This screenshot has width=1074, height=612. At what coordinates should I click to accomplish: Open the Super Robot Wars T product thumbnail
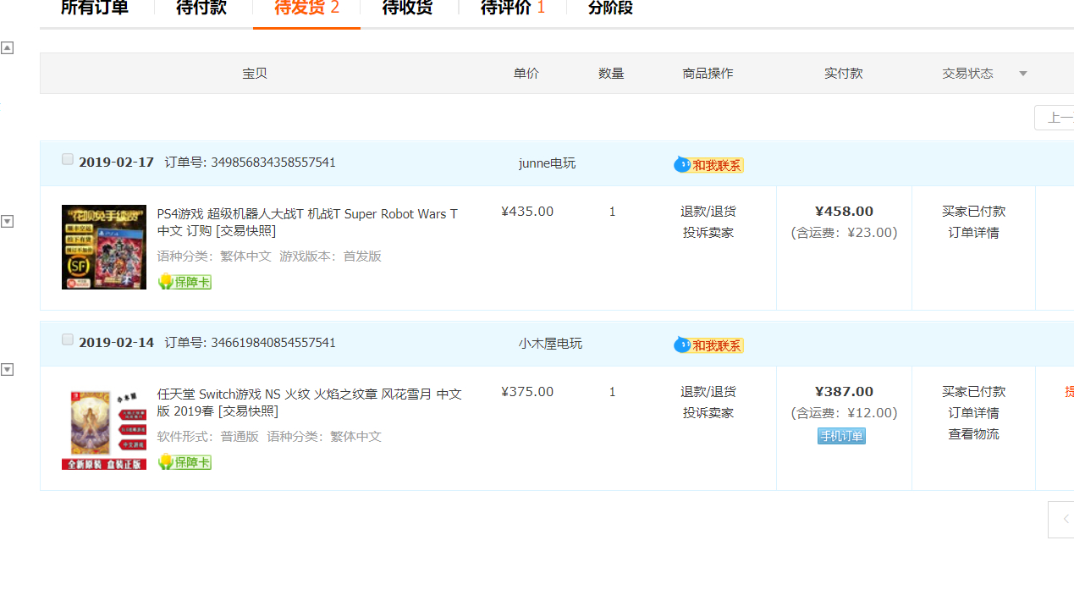104,247
